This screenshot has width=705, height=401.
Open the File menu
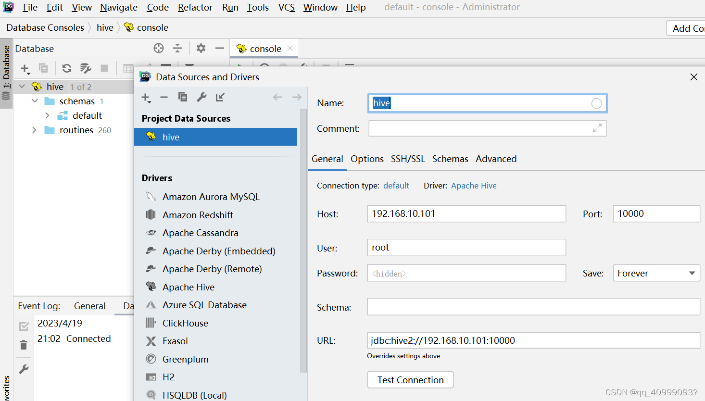click(30, 7)
